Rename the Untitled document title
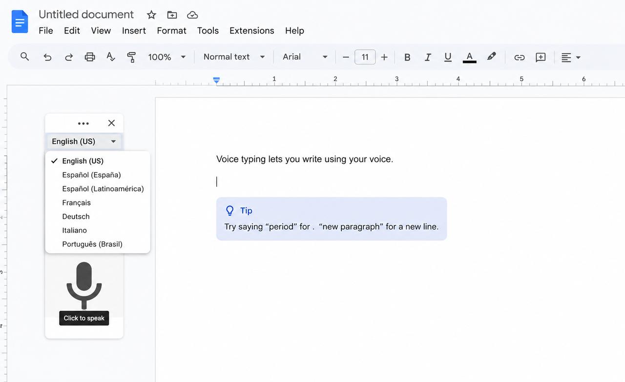 [86, 15]
